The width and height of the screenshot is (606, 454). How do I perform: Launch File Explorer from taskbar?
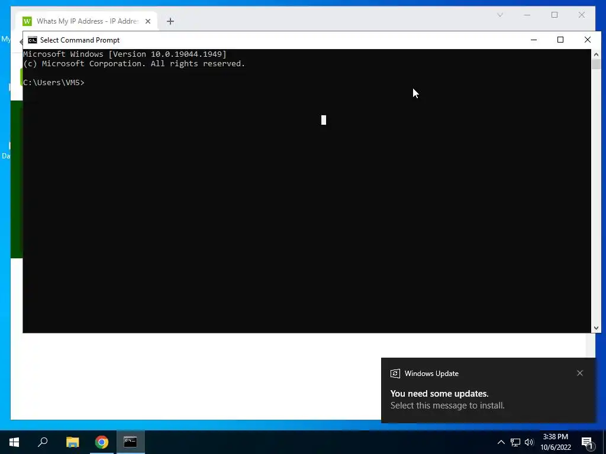72,442
